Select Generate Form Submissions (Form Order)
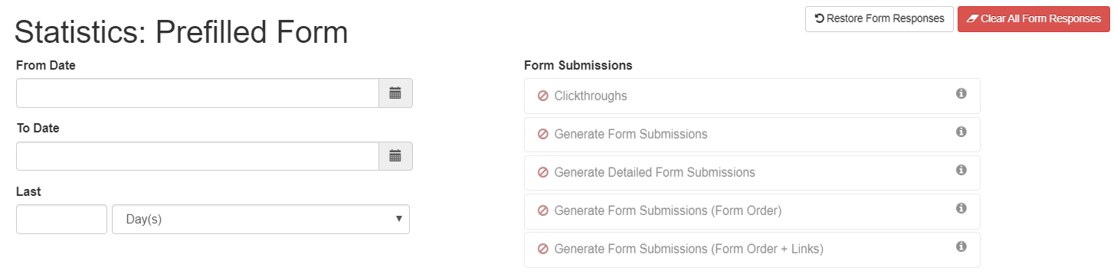The width and height of the screenshot is (1117, 277). [x=752, y=210]
